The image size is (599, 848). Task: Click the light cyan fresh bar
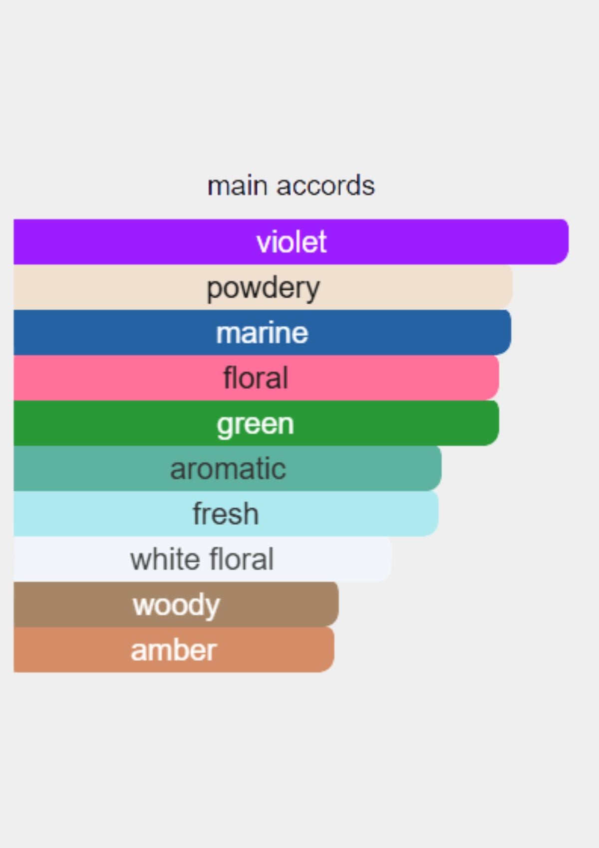[226, 514]
